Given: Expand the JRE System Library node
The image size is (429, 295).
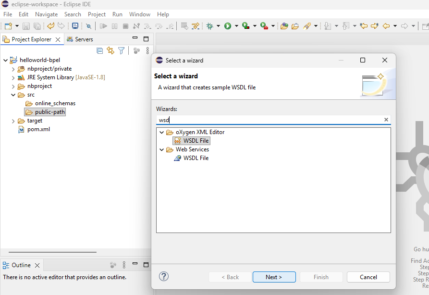Looking at the screenshot, I should click(13, 78).
